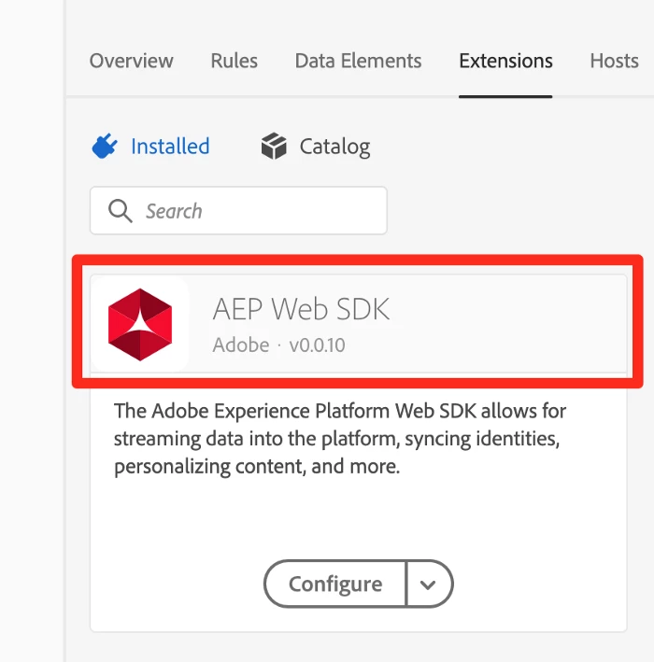Viewport: 654px width, 662px height.
Task: Click the Catalog box icon
Action: (274, 146)
